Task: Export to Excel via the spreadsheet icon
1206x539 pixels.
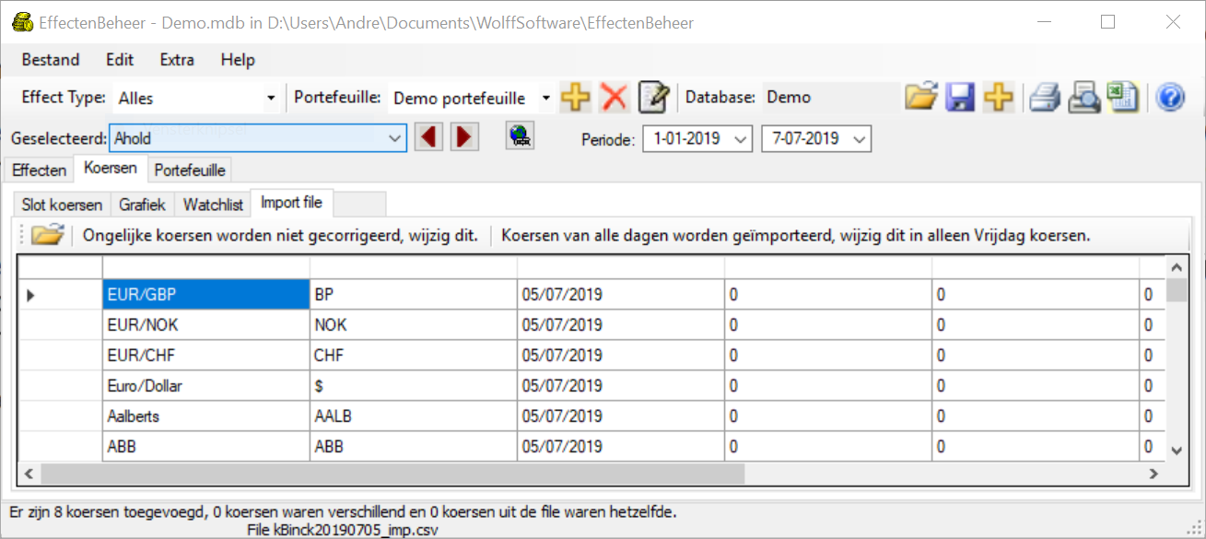Action: (1122, 97)
